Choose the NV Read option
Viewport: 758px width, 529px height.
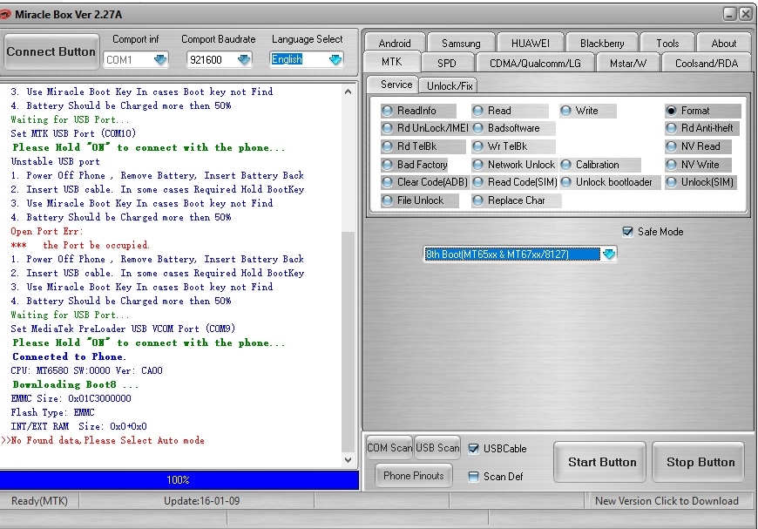700,146
